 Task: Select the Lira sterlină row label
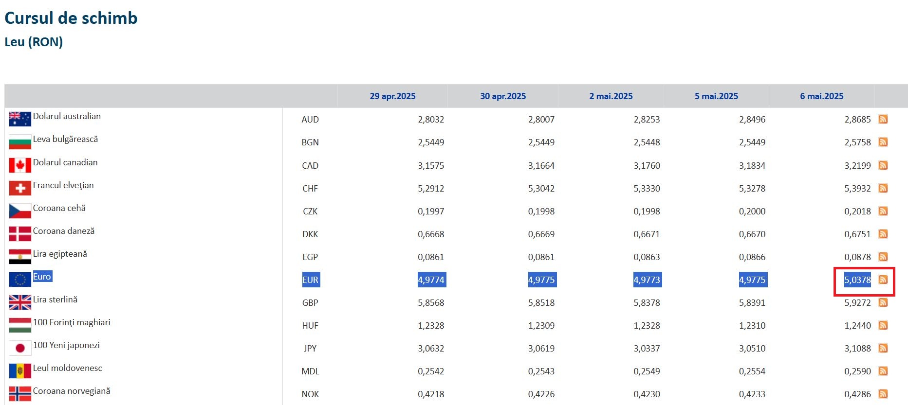(55, 299)
